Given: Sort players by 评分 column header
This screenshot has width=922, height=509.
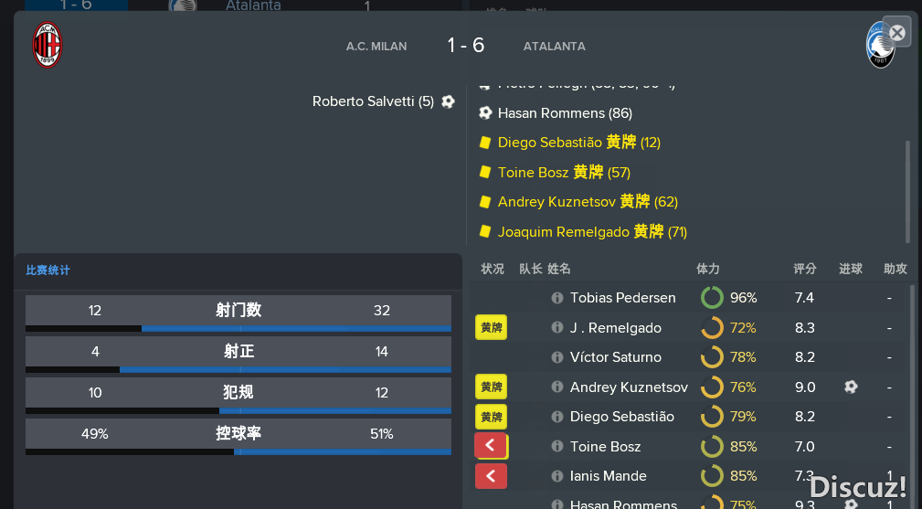Looking at the screenshot, I should tap(804, 269).
